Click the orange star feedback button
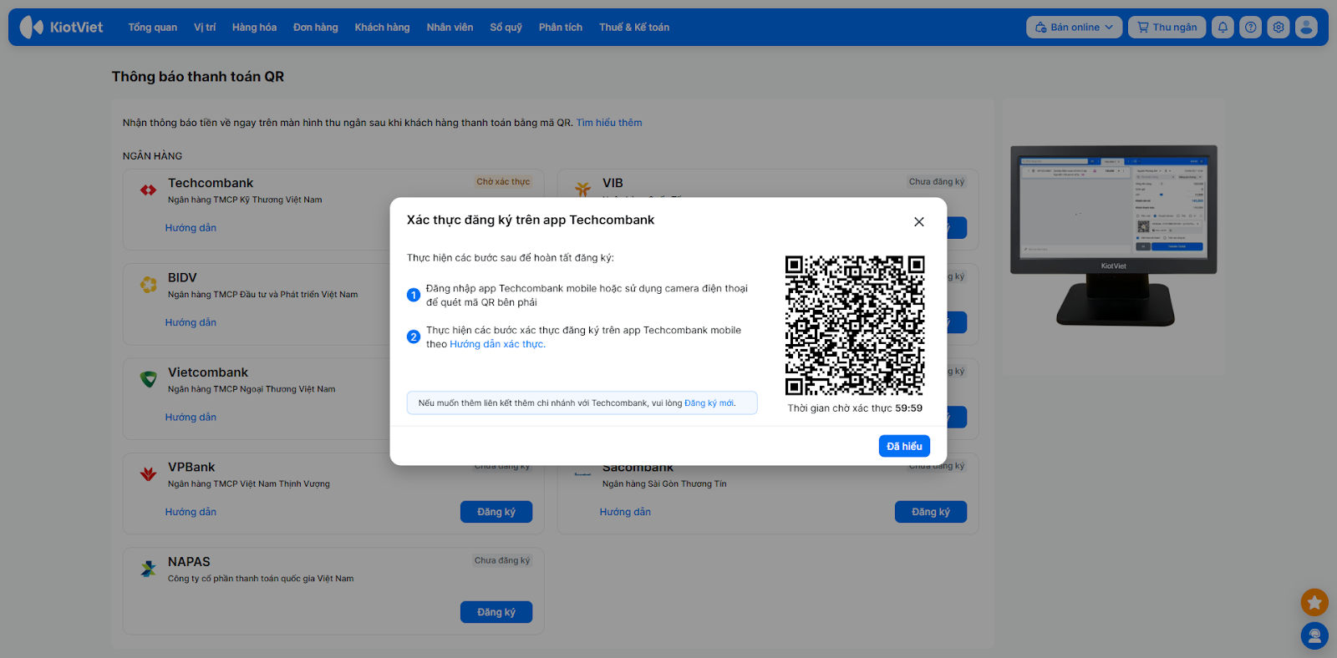Image resolution: width=1337 pixels, height=658 pixels. click(1314, 602)
